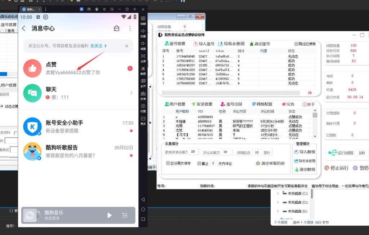Click the clear-messages broom icon in 消息中心
Screen dimensions: 369x235
pos(116,28)
